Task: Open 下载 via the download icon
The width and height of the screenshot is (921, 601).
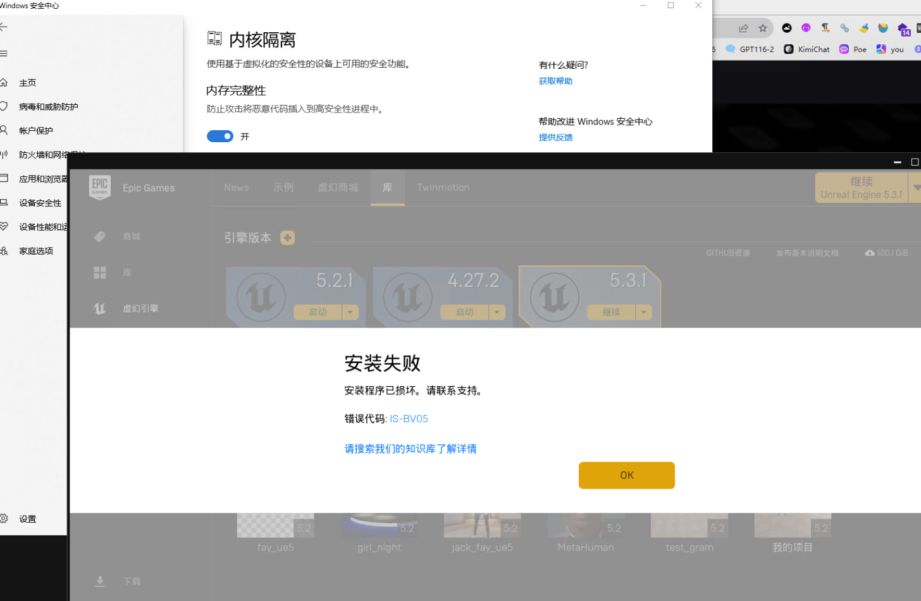Action: (100, 581)
